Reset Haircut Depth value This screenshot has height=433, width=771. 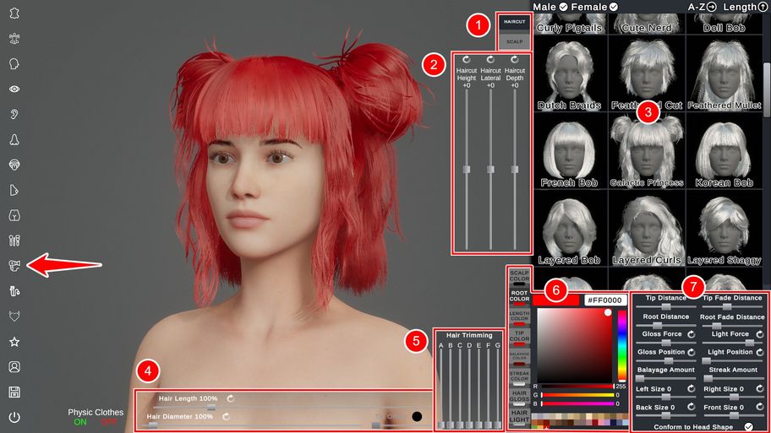coord(514,59)
